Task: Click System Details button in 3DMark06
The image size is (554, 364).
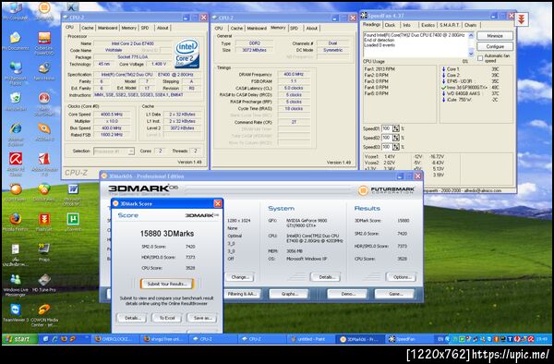Action: (326, 277)
